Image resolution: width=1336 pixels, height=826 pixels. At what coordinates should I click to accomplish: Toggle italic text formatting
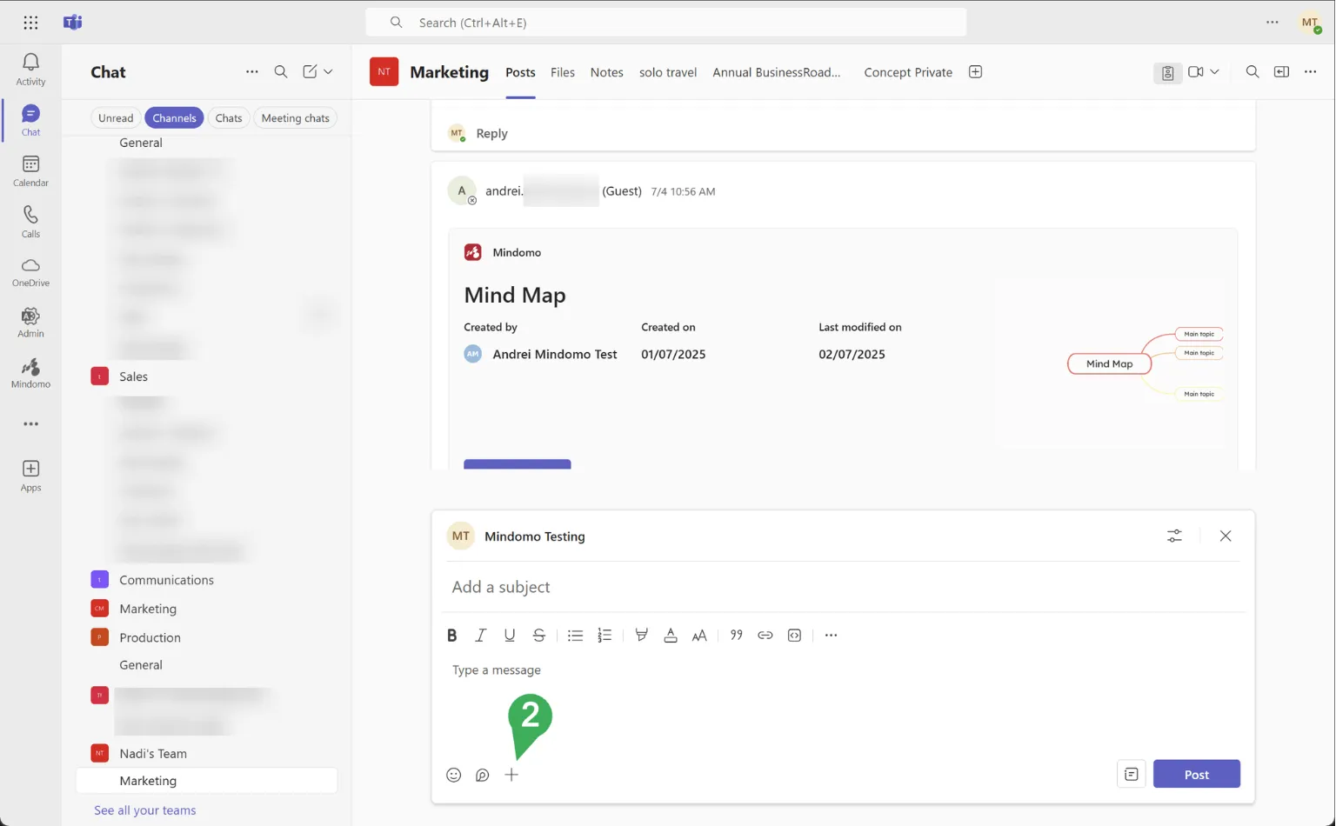click(480, 636)
